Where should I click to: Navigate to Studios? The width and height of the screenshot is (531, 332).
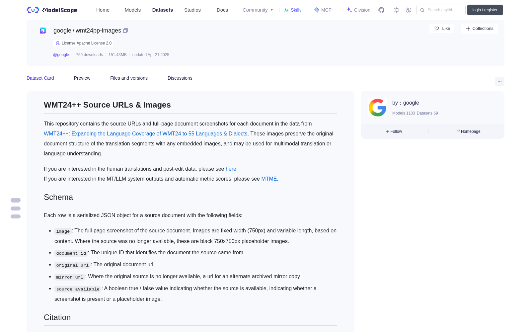[x=192, y=10]
